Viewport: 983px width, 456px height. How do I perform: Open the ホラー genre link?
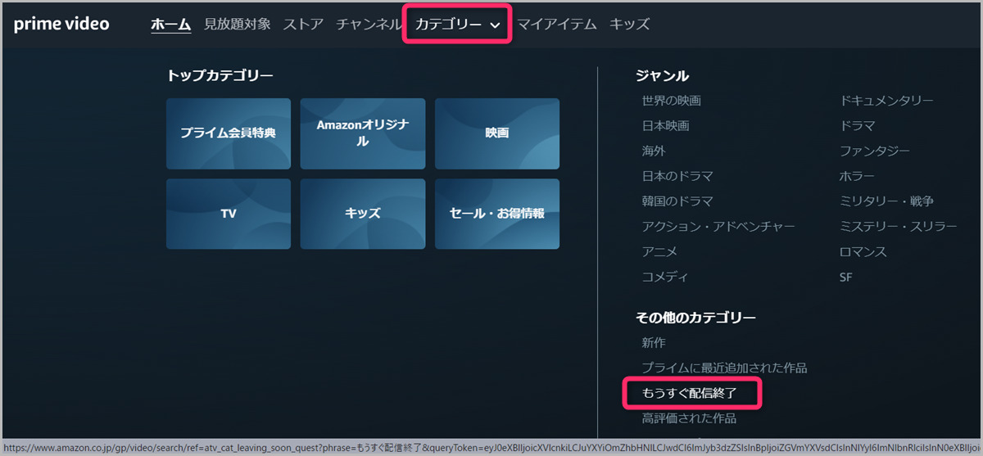tap(858, 176)
